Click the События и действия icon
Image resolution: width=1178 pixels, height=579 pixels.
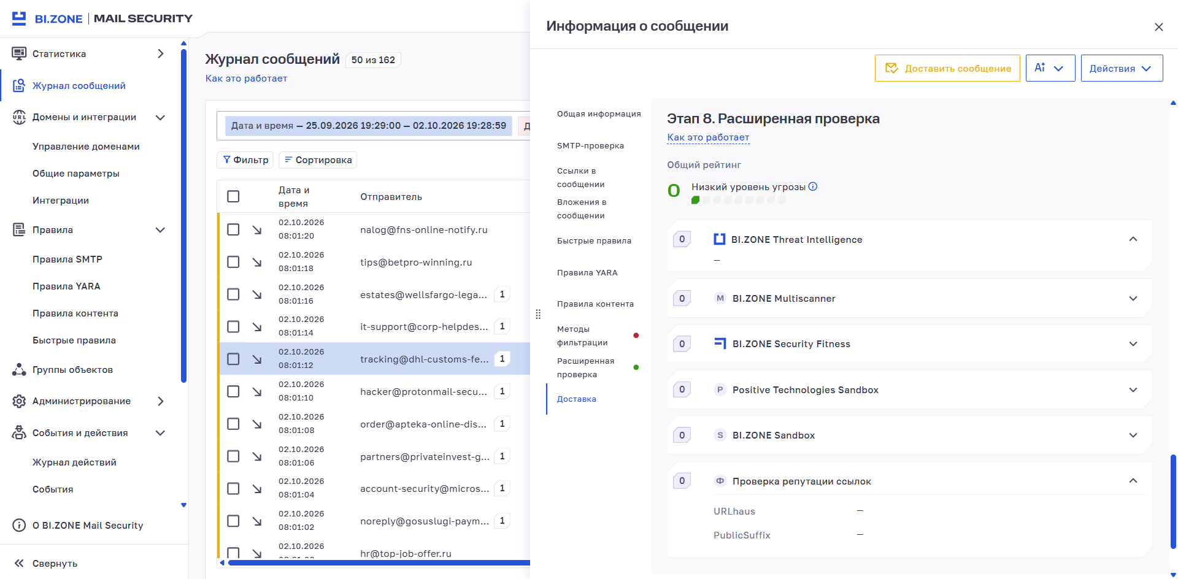tap(19, 432)
